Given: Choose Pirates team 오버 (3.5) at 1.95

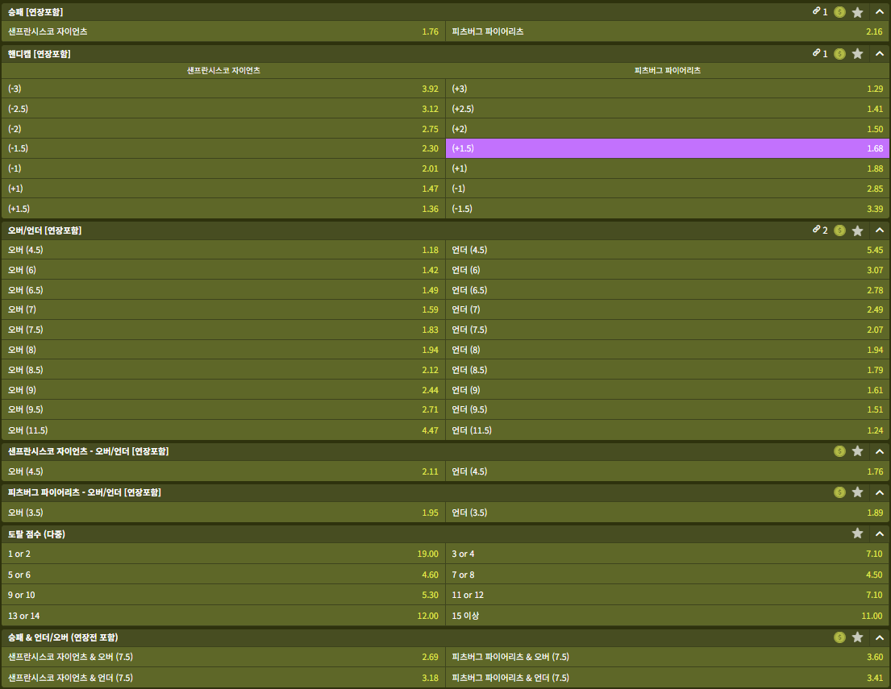Looking at the screenshot, I should (x=223, y=513).
